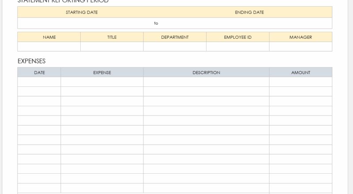This screenshot has width=353, height=194.
Task: Select the NAME column header
Action: point(49,37)
